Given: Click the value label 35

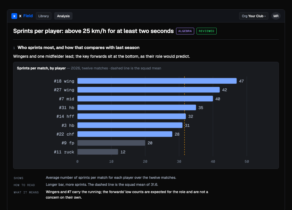Looking at the screenshot, I should click(x=201, y=108).
